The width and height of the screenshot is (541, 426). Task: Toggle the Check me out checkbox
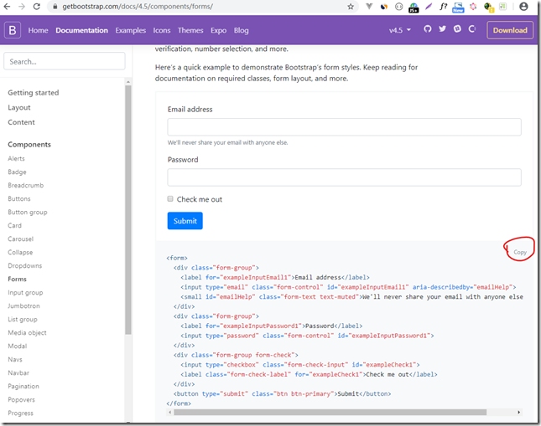170,198
